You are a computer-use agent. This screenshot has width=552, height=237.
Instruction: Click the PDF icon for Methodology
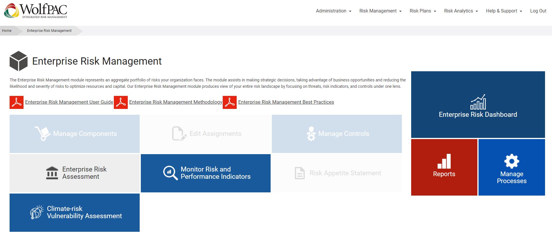click(121, 102)
